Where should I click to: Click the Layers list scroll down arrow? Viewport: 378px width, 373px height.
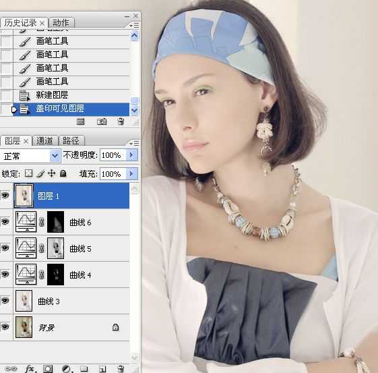pyautogui.click(x=134, y=357)
